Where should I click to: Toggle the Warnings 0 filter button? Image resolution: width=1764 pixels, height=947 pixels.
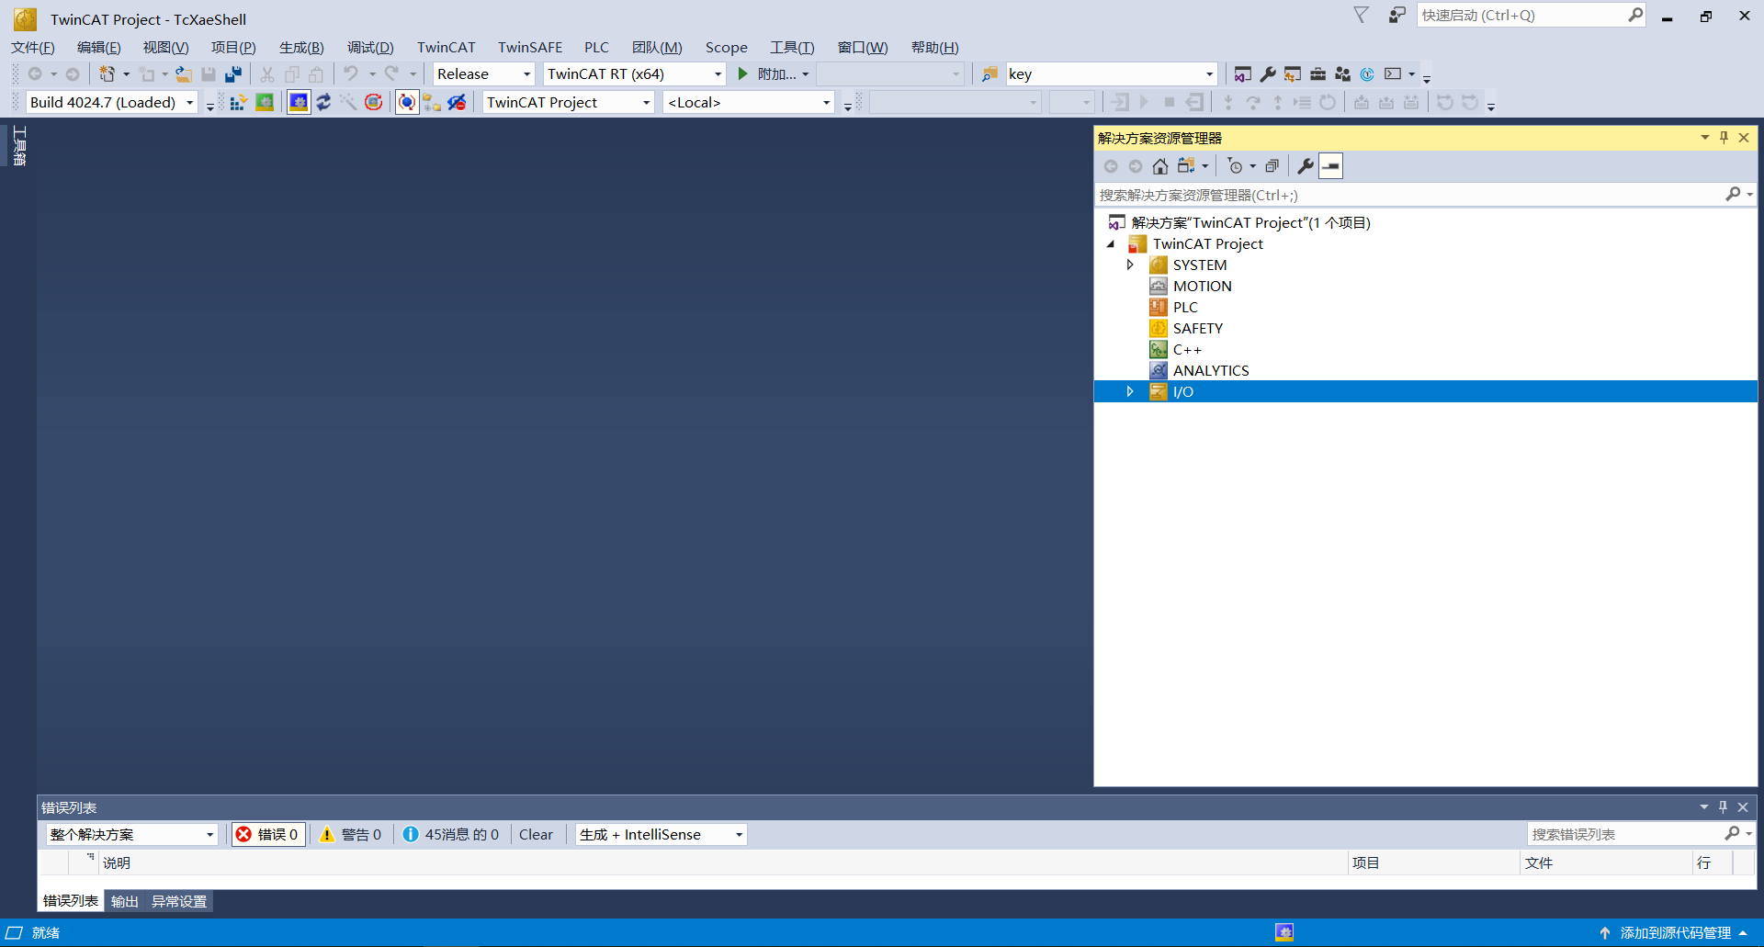(350, 835)
